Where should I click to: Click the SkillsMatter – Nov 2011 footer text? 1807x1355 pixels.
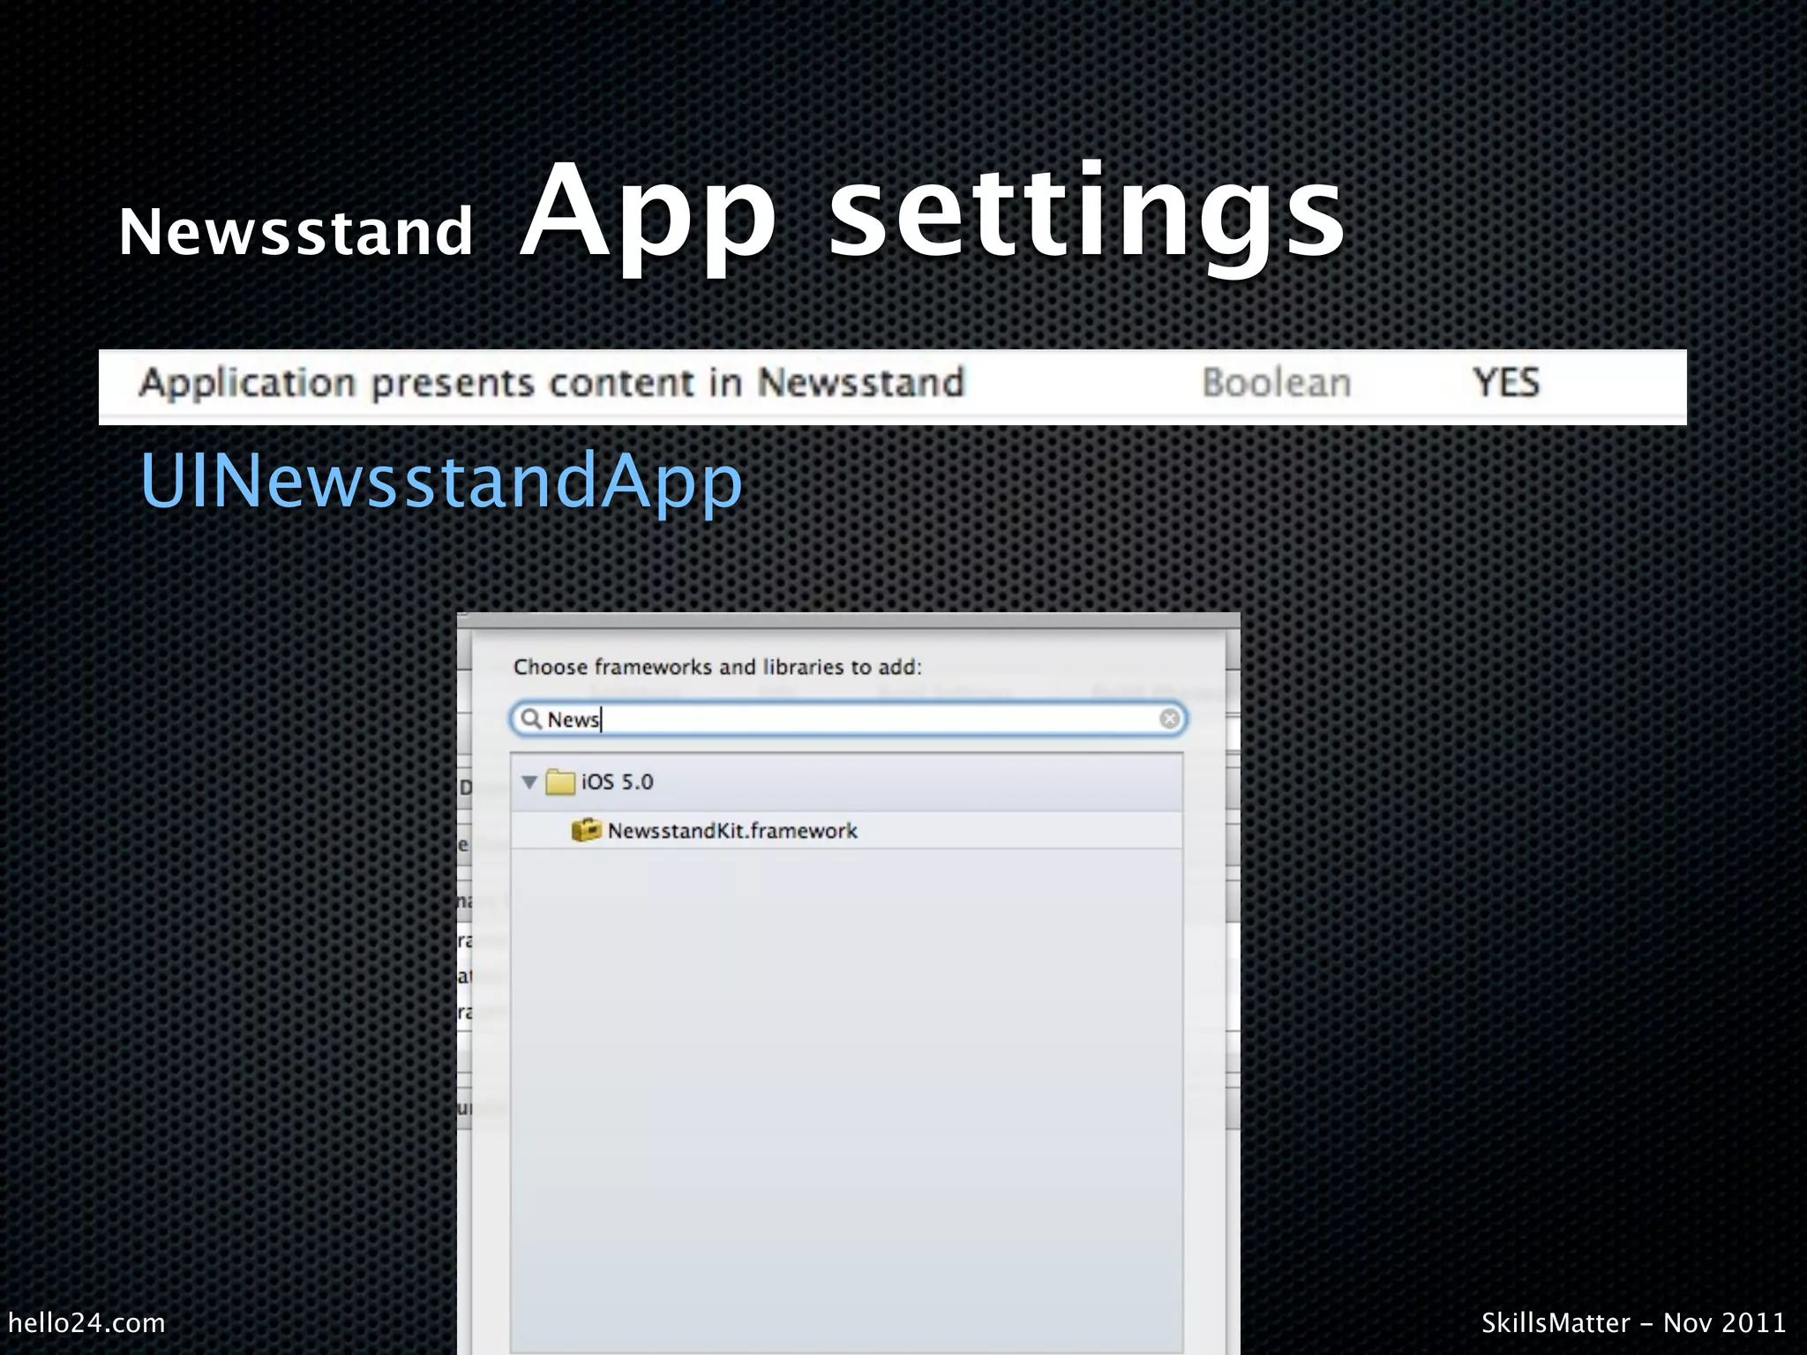point(1634,1322)
